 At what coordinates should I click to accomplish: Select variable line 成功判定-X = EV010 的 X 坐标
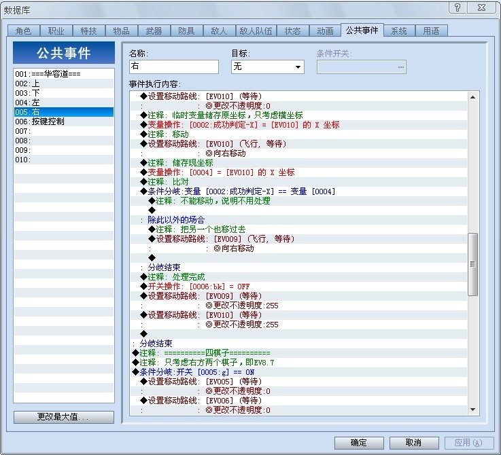pyautogui.click(x=298, y=125)
